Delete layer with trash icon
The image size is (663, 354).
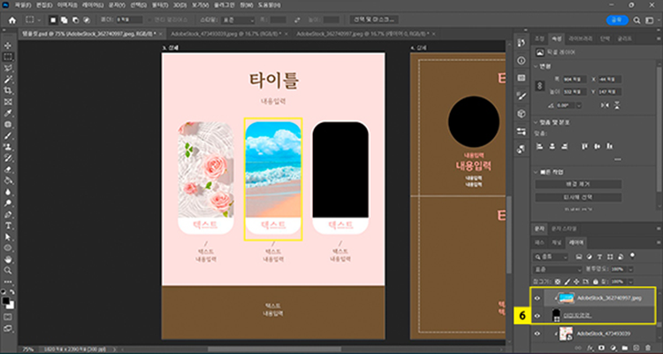647,348
